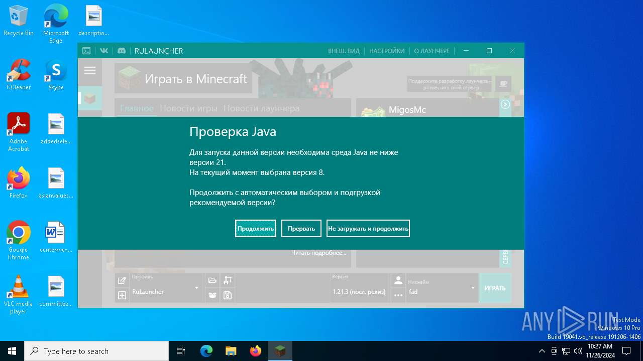Screen dimensions: 643x361
Task: Select the addedsele image file on desktop
Action: [56, 129]
